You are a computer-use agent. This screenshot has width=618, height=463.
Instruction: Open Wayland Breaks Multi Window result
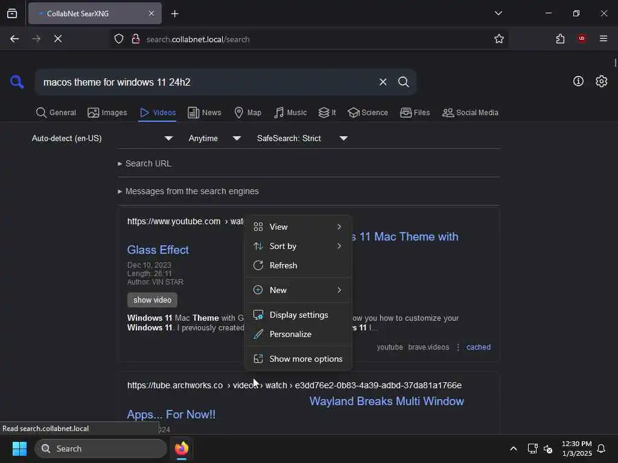(386, 401)
